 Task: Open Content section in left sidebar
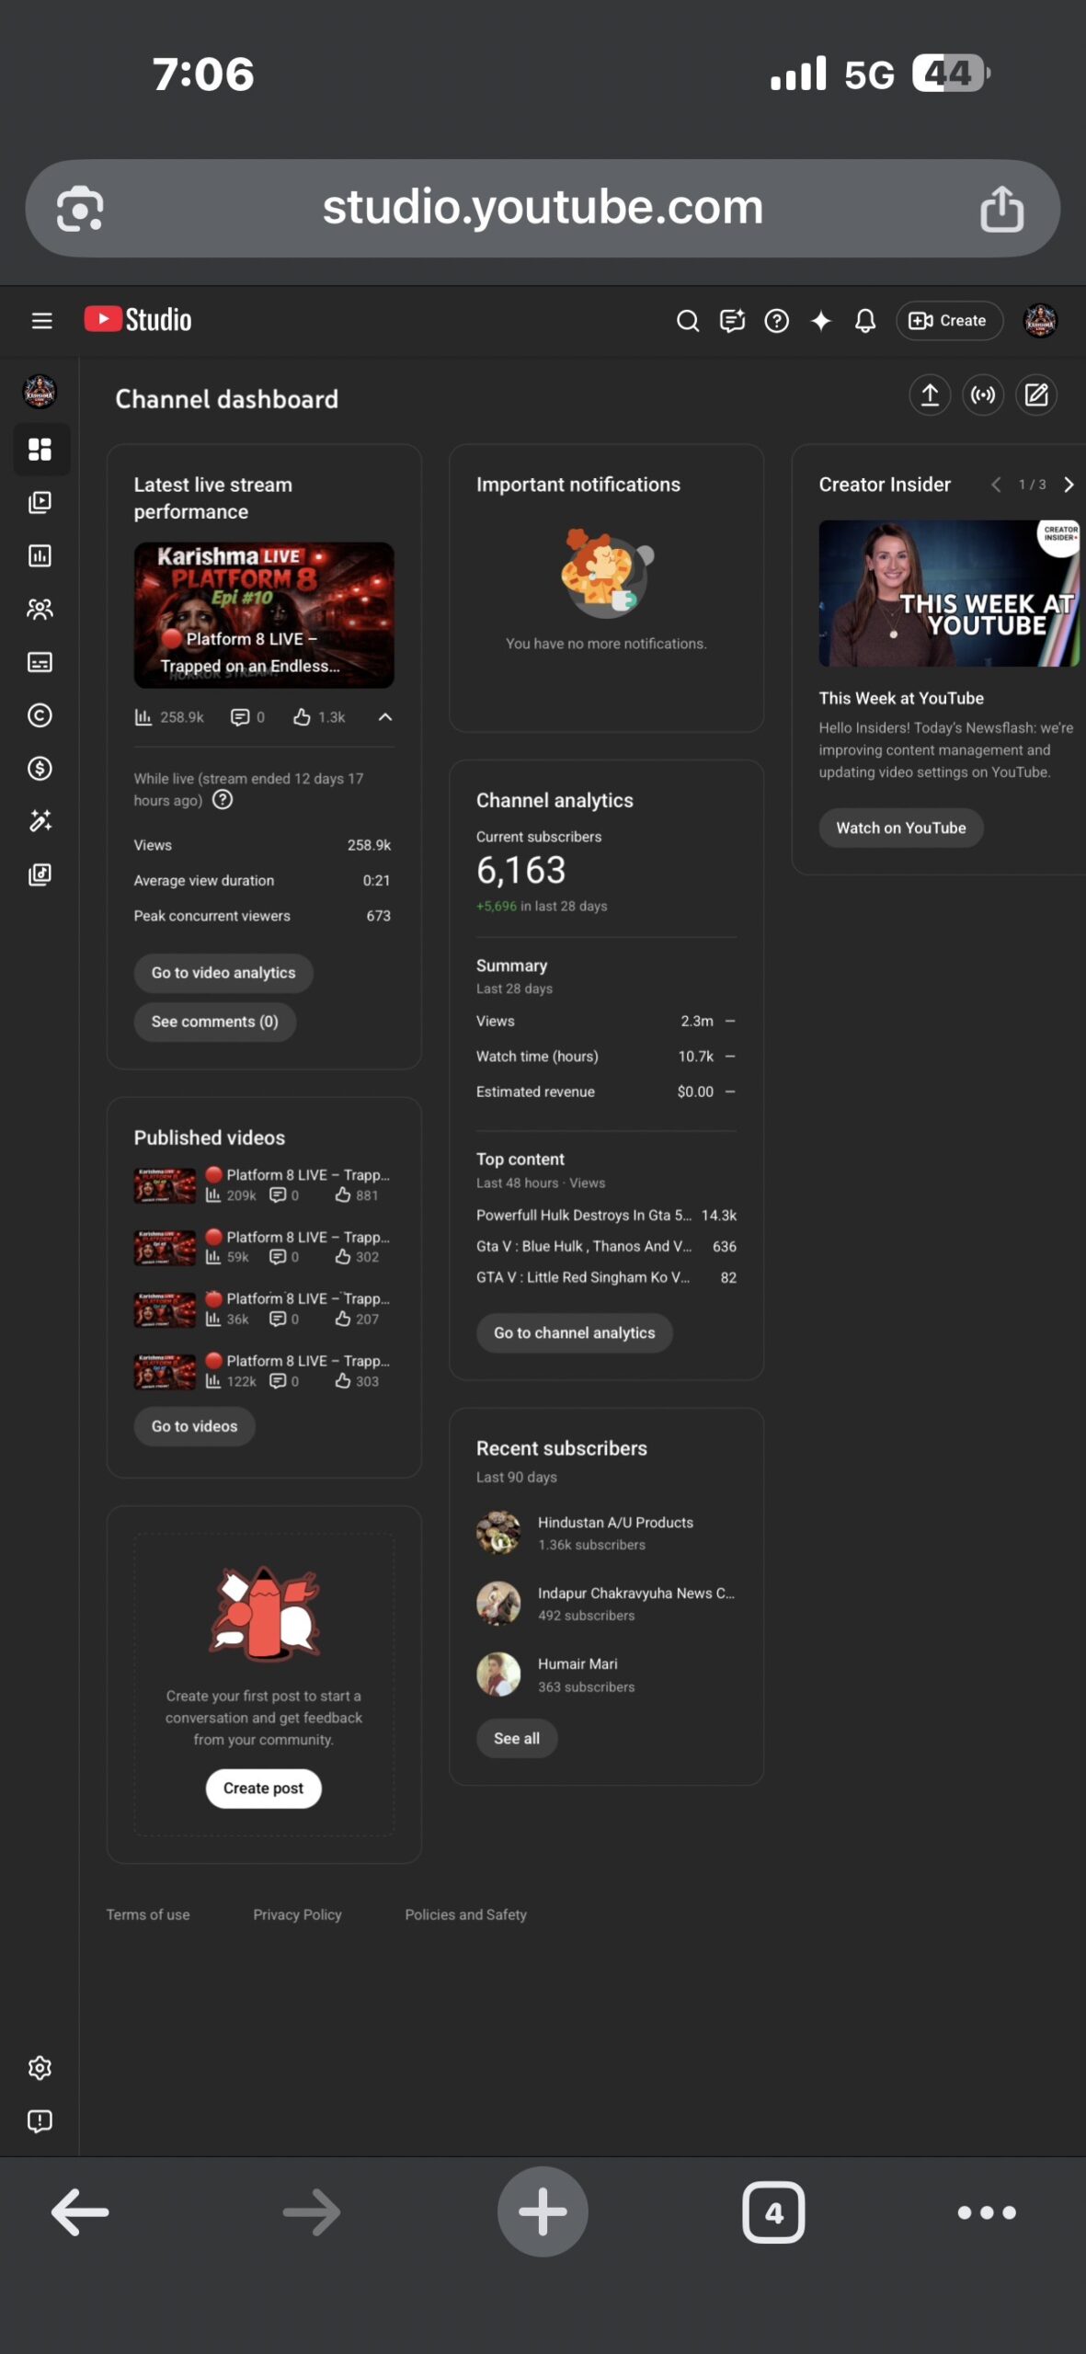click(40, 502)
